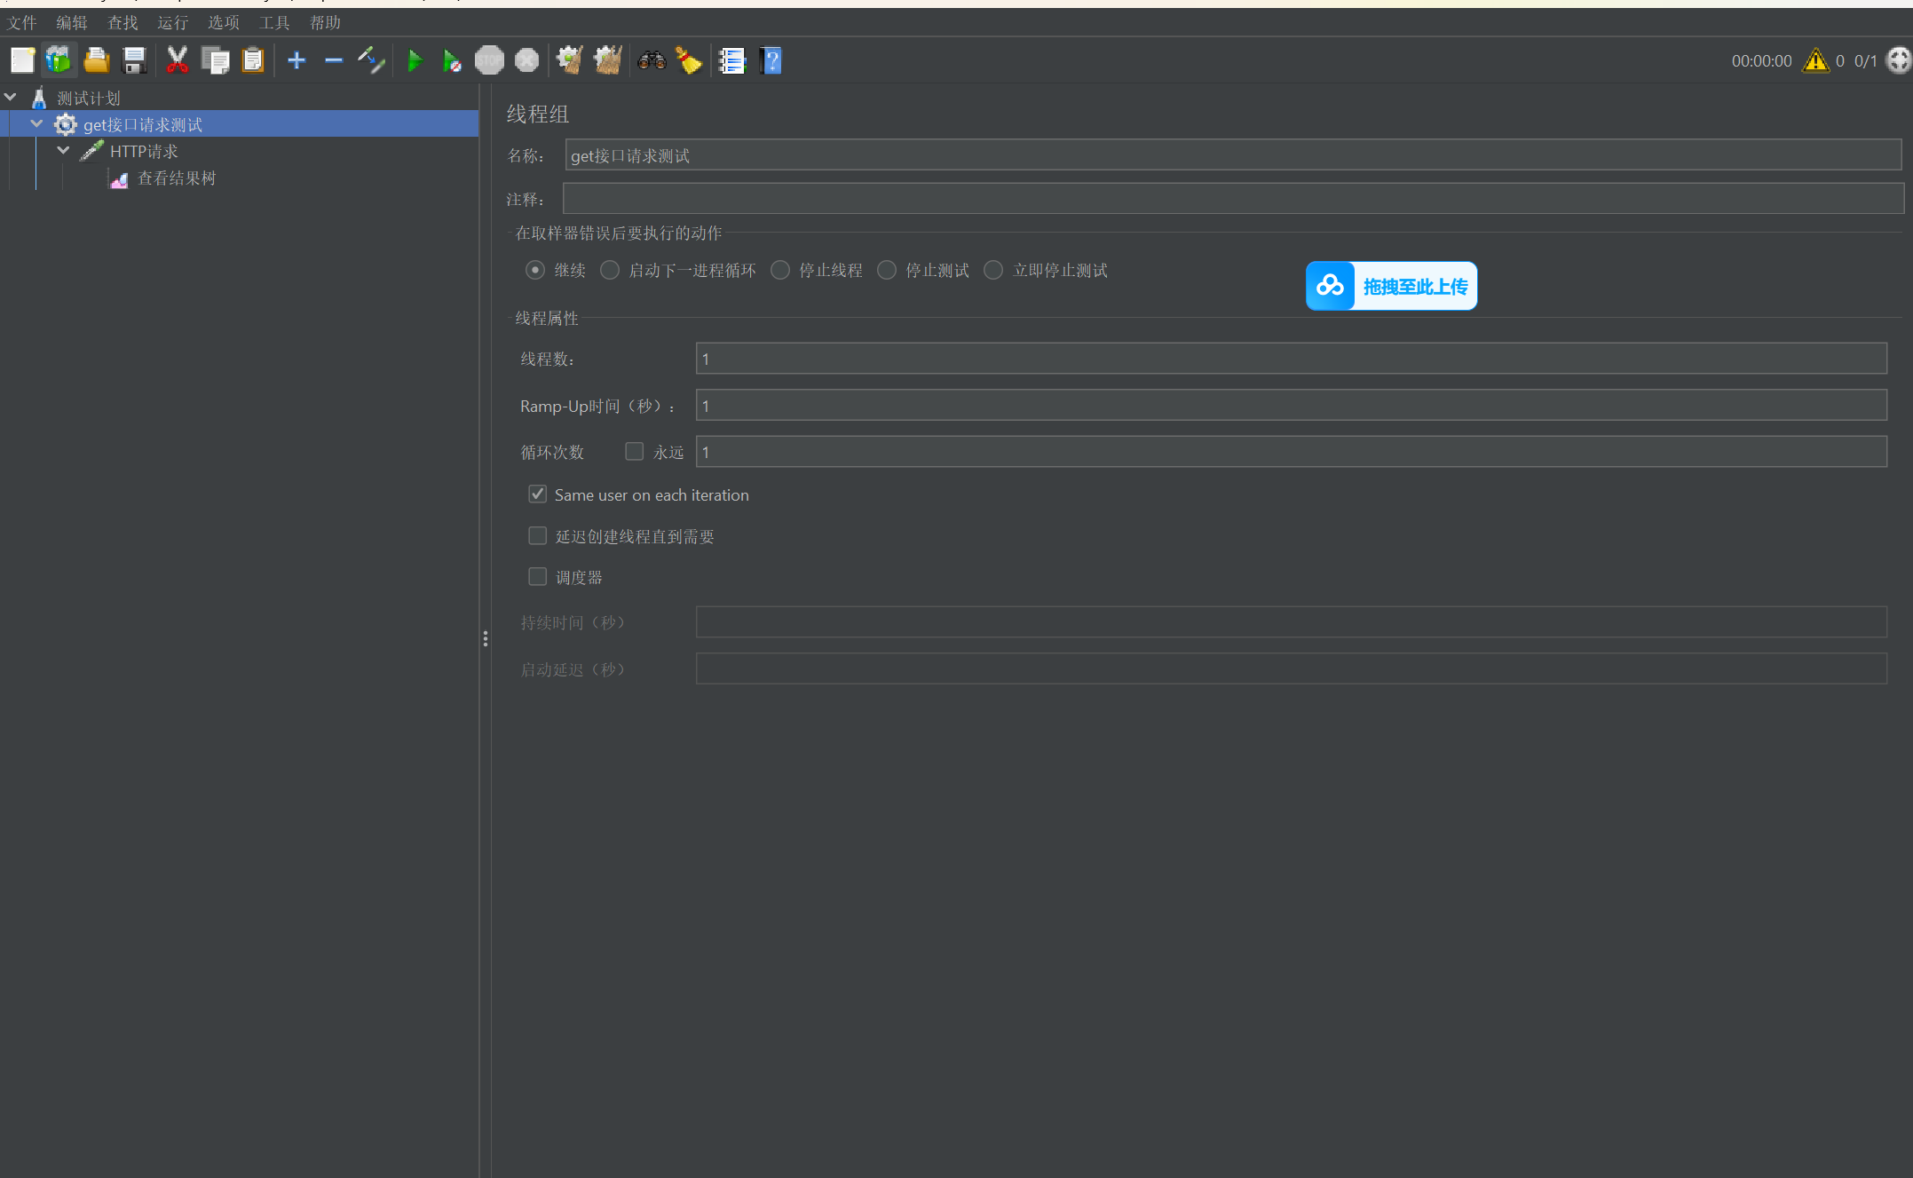Image resolution: width=1913 pixels, height=1178 pixels.
Task: Click Start no pauses icon
Action: 452,61
